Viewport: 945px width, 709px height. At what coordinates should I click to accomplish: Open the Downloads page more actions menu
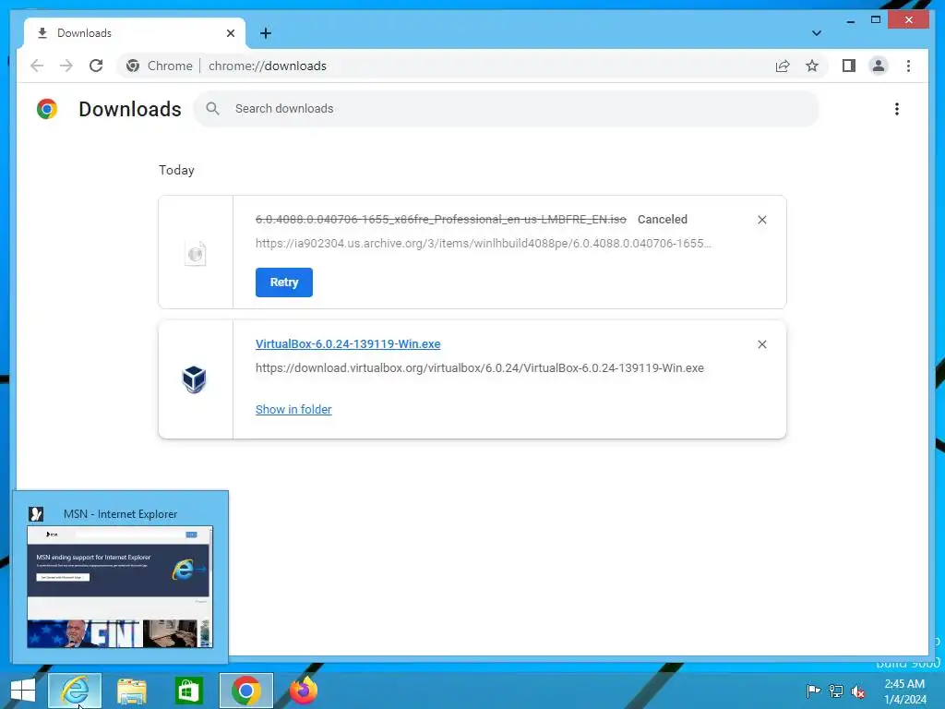click(897, 109)
